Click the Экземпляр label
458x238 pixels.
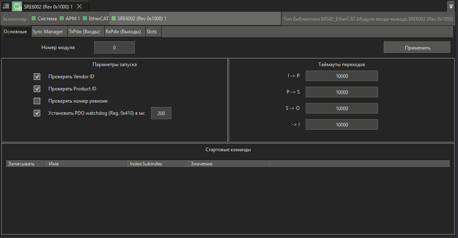15,19
